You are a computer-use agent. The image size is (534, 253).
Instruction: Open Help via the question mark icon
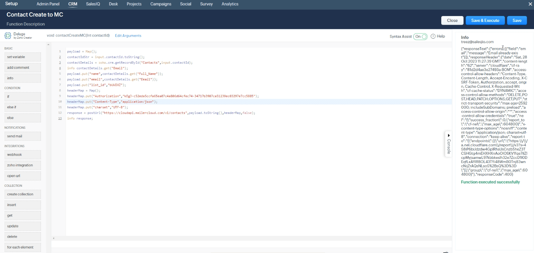click(x=433, y=36)
